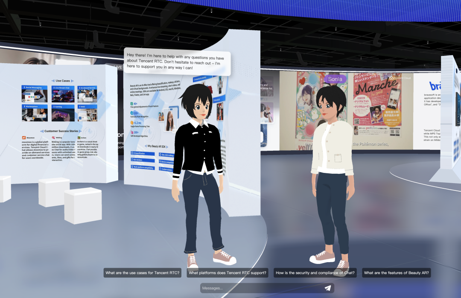Click the On-demand Services thumbnail
The image size is (461, 298).
pos(88,94)
